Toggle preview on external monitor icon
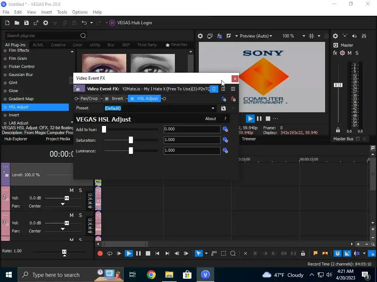This screenshot has width=377, height=282. (x=209, y=36)
